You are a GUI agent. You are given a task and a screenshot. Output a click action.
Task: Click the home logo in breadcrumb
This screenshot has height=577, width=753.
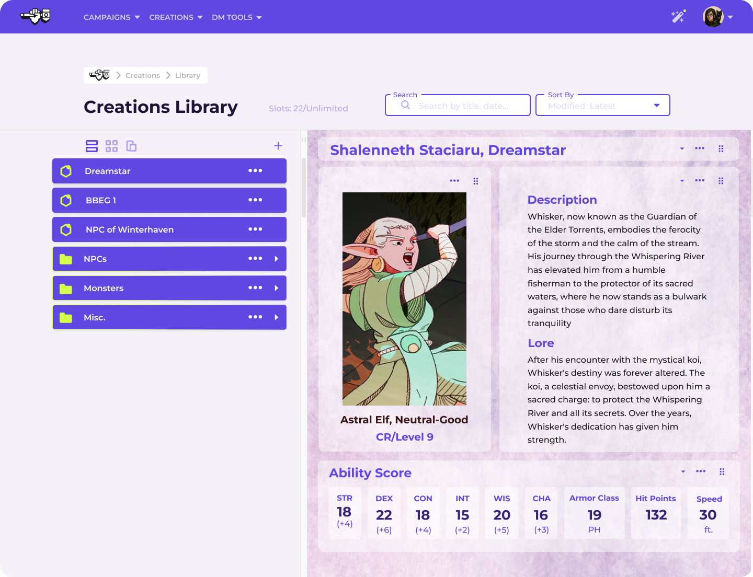click(x=99, y=75)
